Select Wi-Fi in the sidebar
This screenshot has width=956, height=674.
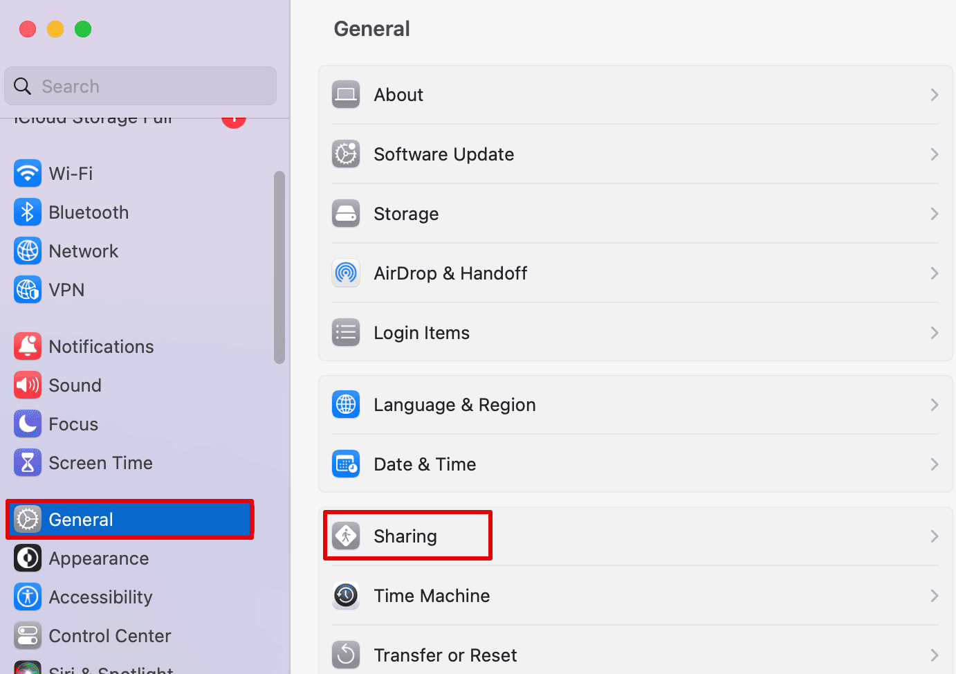point(71,173)
